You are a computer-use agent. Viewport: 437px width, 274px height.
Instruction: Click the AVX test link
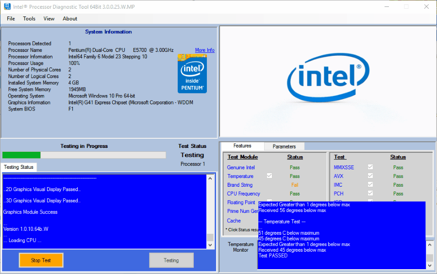[338, 176]
